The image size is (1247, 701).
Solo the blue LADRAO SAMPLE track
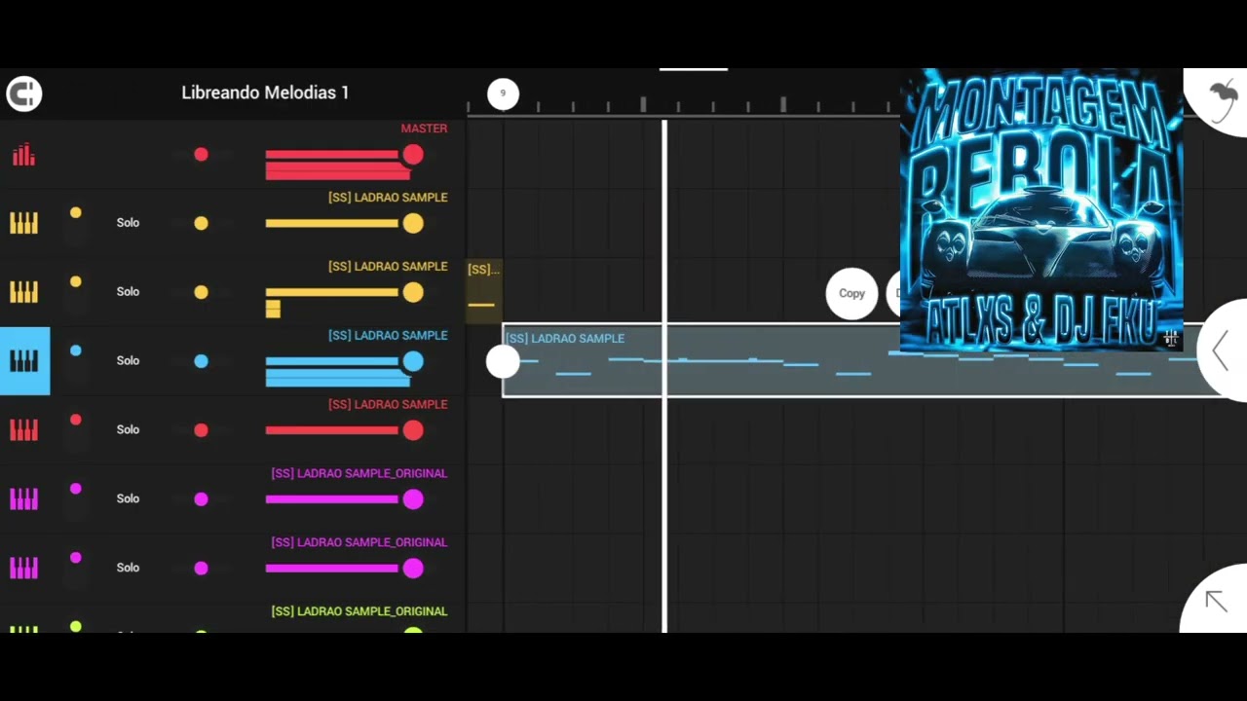tap(128, 360)
